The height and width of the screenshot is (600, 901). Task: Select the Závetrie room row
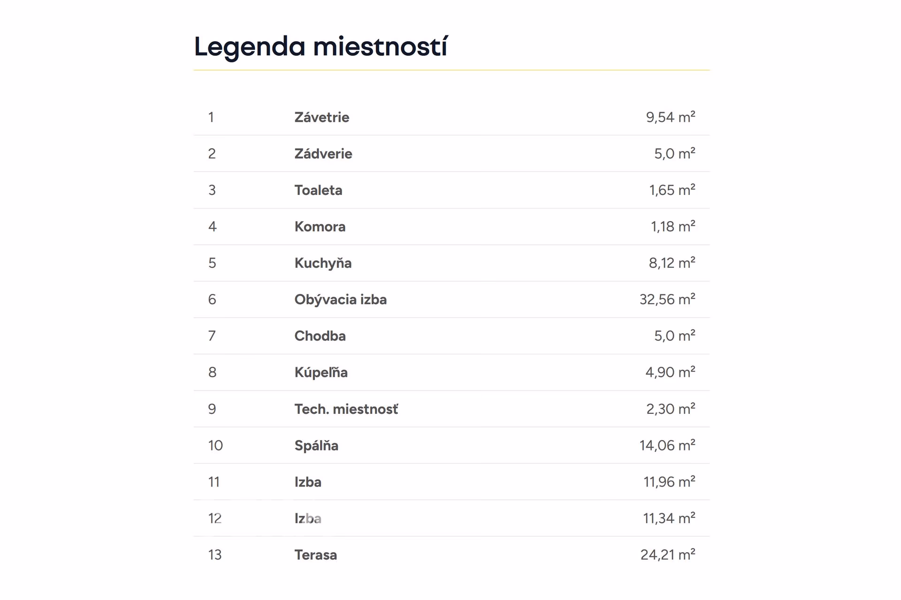(x=451, y=117)
